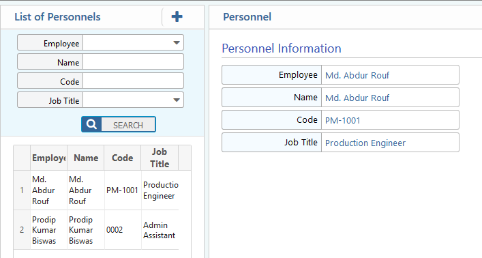The height and width of the screenshot is (258, 482).
Task: Click the Name field in Personnel Information
Action: tap(390, 98)
